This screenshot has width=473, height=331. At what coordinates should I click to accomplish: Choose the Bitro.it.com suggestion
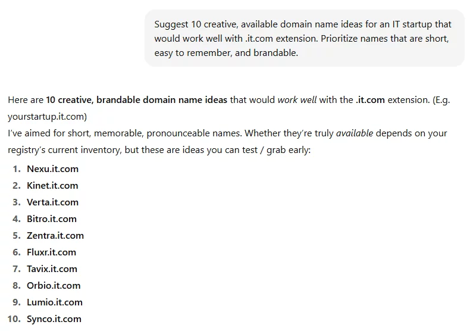pos(52,219)
